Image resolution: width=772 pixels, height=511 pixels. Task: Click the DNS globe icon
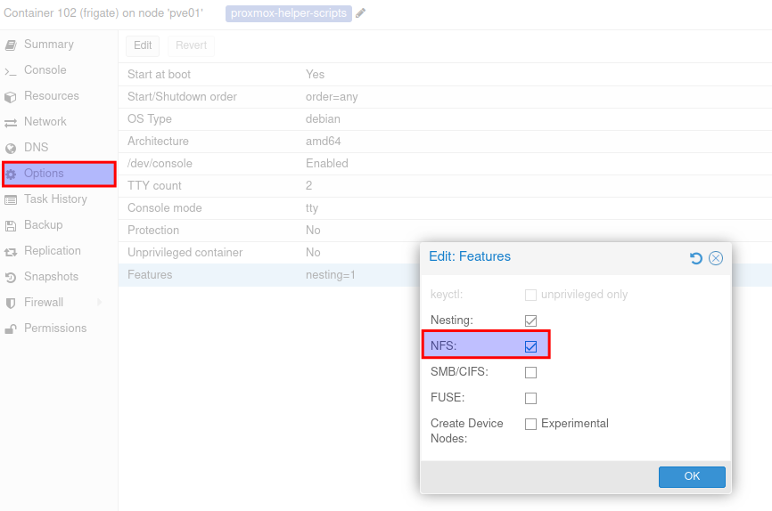(11, 148)
